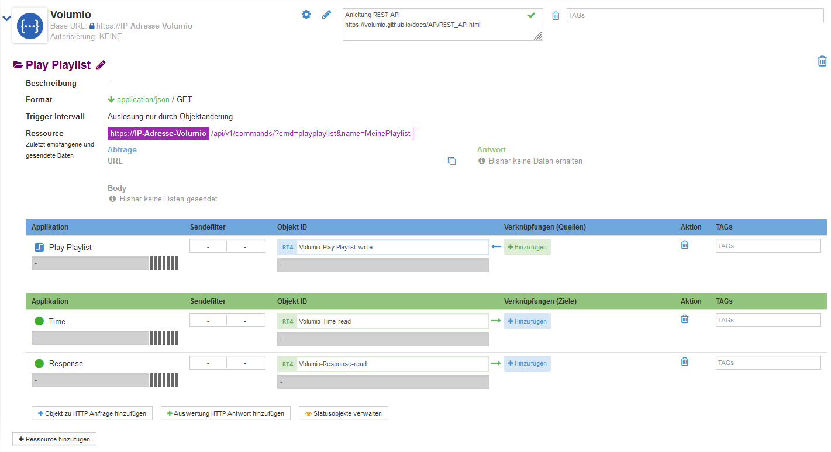Click the Time green status circle
Viewport: 831px width, 452px height.
coord(40,321)
